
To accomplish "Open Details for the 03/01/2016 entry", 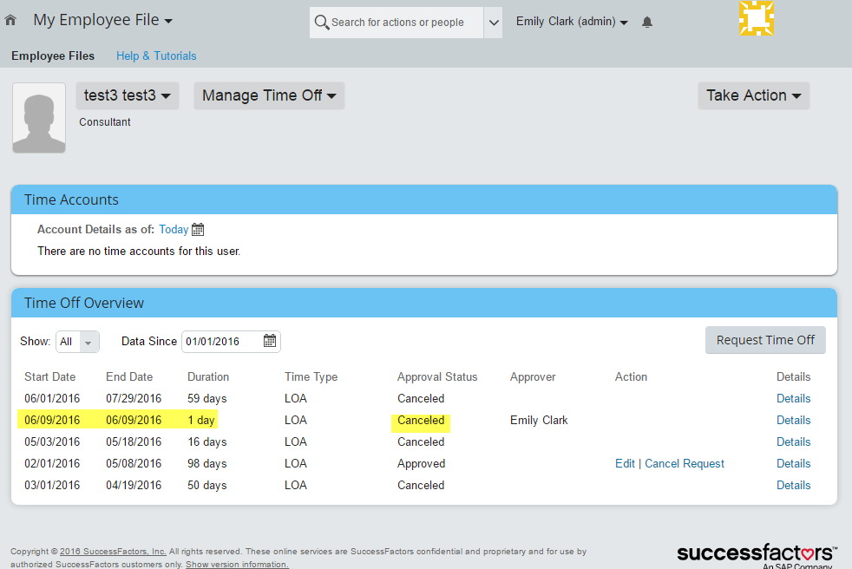I will pyautogui.click(x=793, y=486).
